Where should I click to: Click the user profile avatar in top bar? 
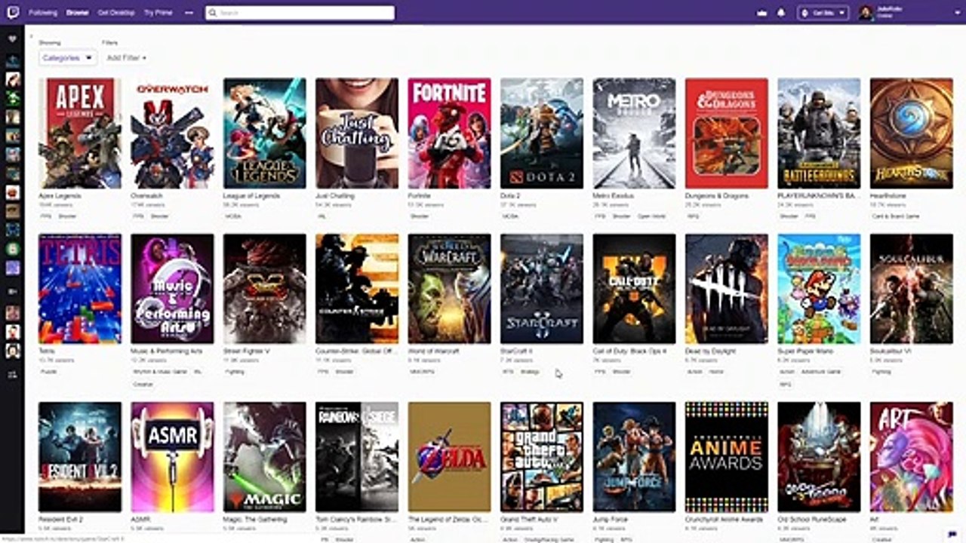coord(866,13)
